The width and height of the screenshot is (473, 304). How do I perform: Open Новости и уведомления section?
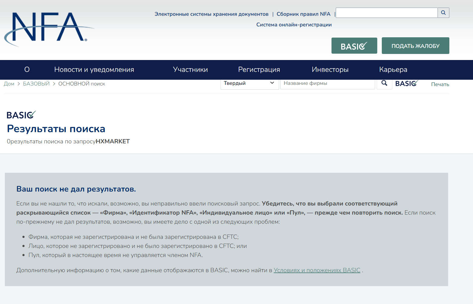coord(94,69)
